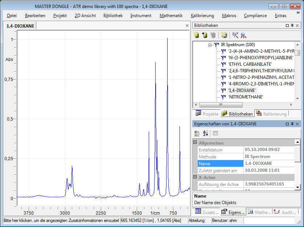Open the Mathematik menu
The height and width of the screenshot is (227, 304).
(x=171, y=16)
